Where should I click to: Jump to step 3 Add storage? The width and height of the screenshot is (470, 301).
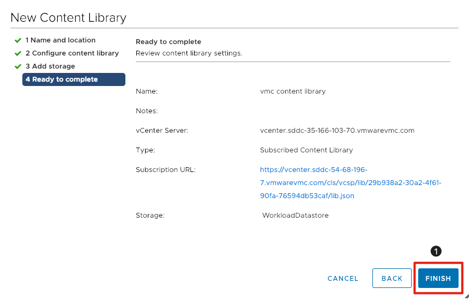click(50, 66)
